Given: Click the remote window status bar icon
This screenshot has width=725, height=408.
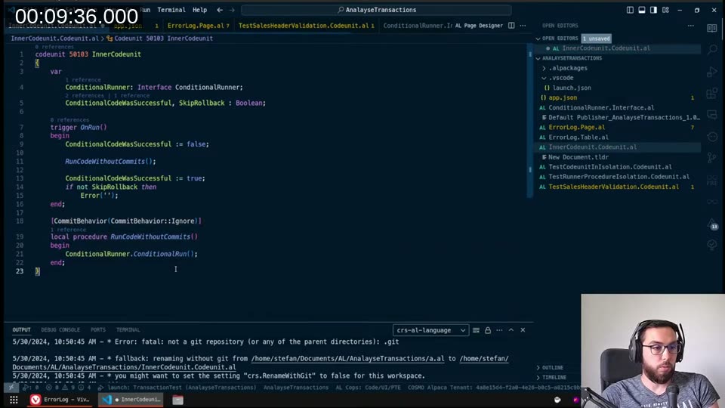Looking at the screenshot, I should pyautogui.click(x=11, y=388).
